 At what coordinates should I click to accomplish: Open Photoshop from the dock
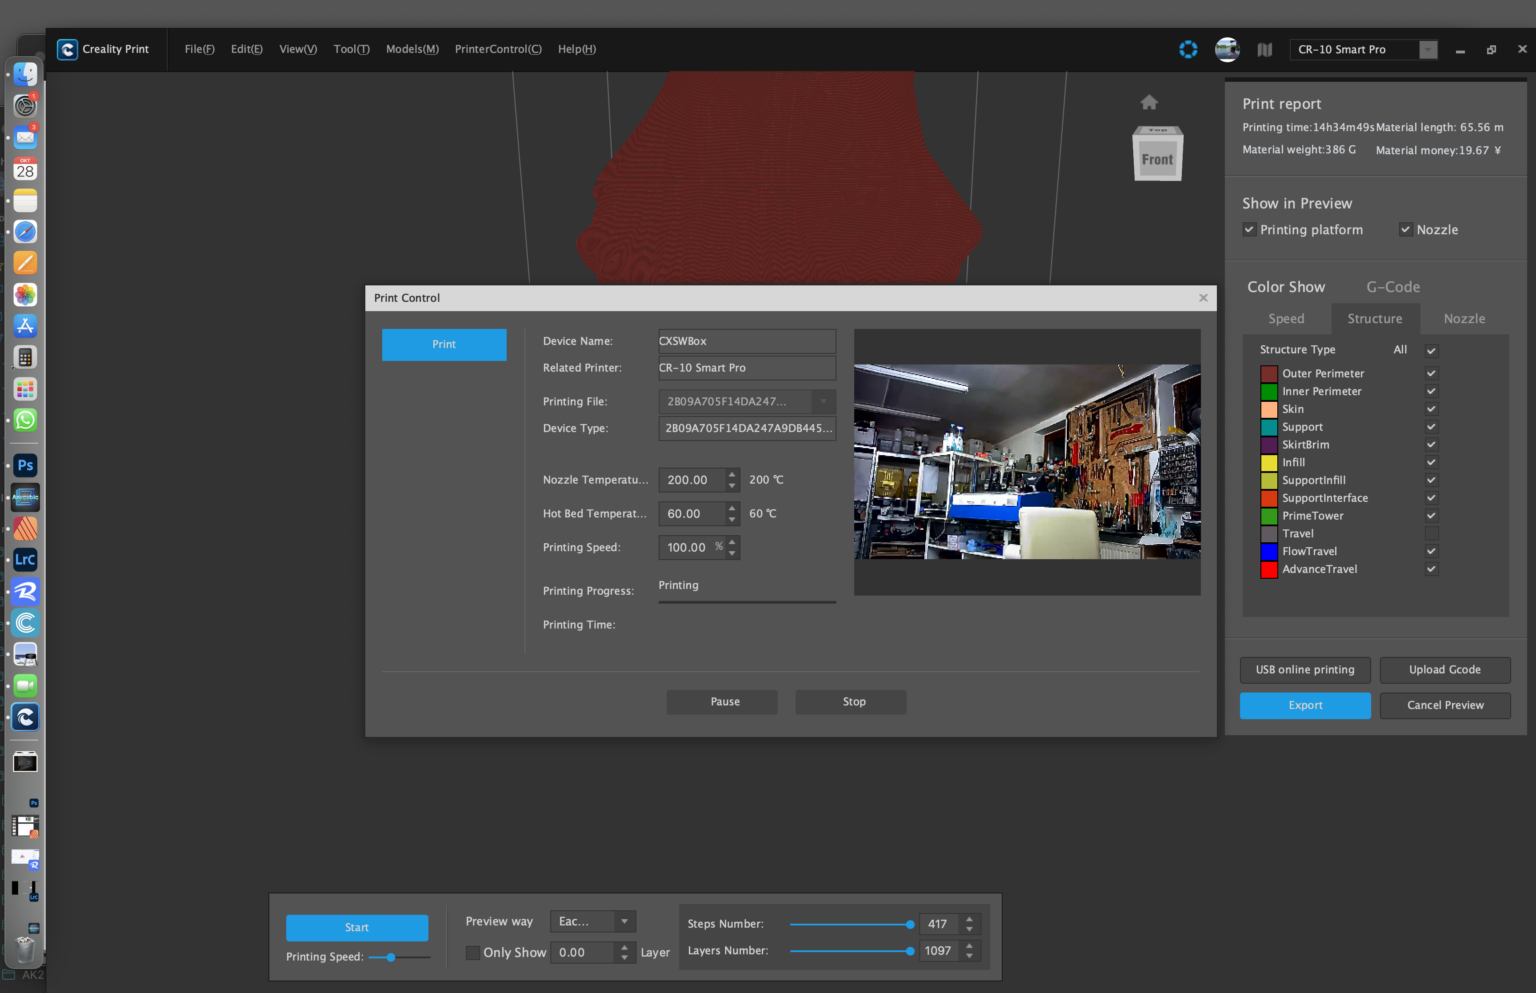tap(25, 465)
